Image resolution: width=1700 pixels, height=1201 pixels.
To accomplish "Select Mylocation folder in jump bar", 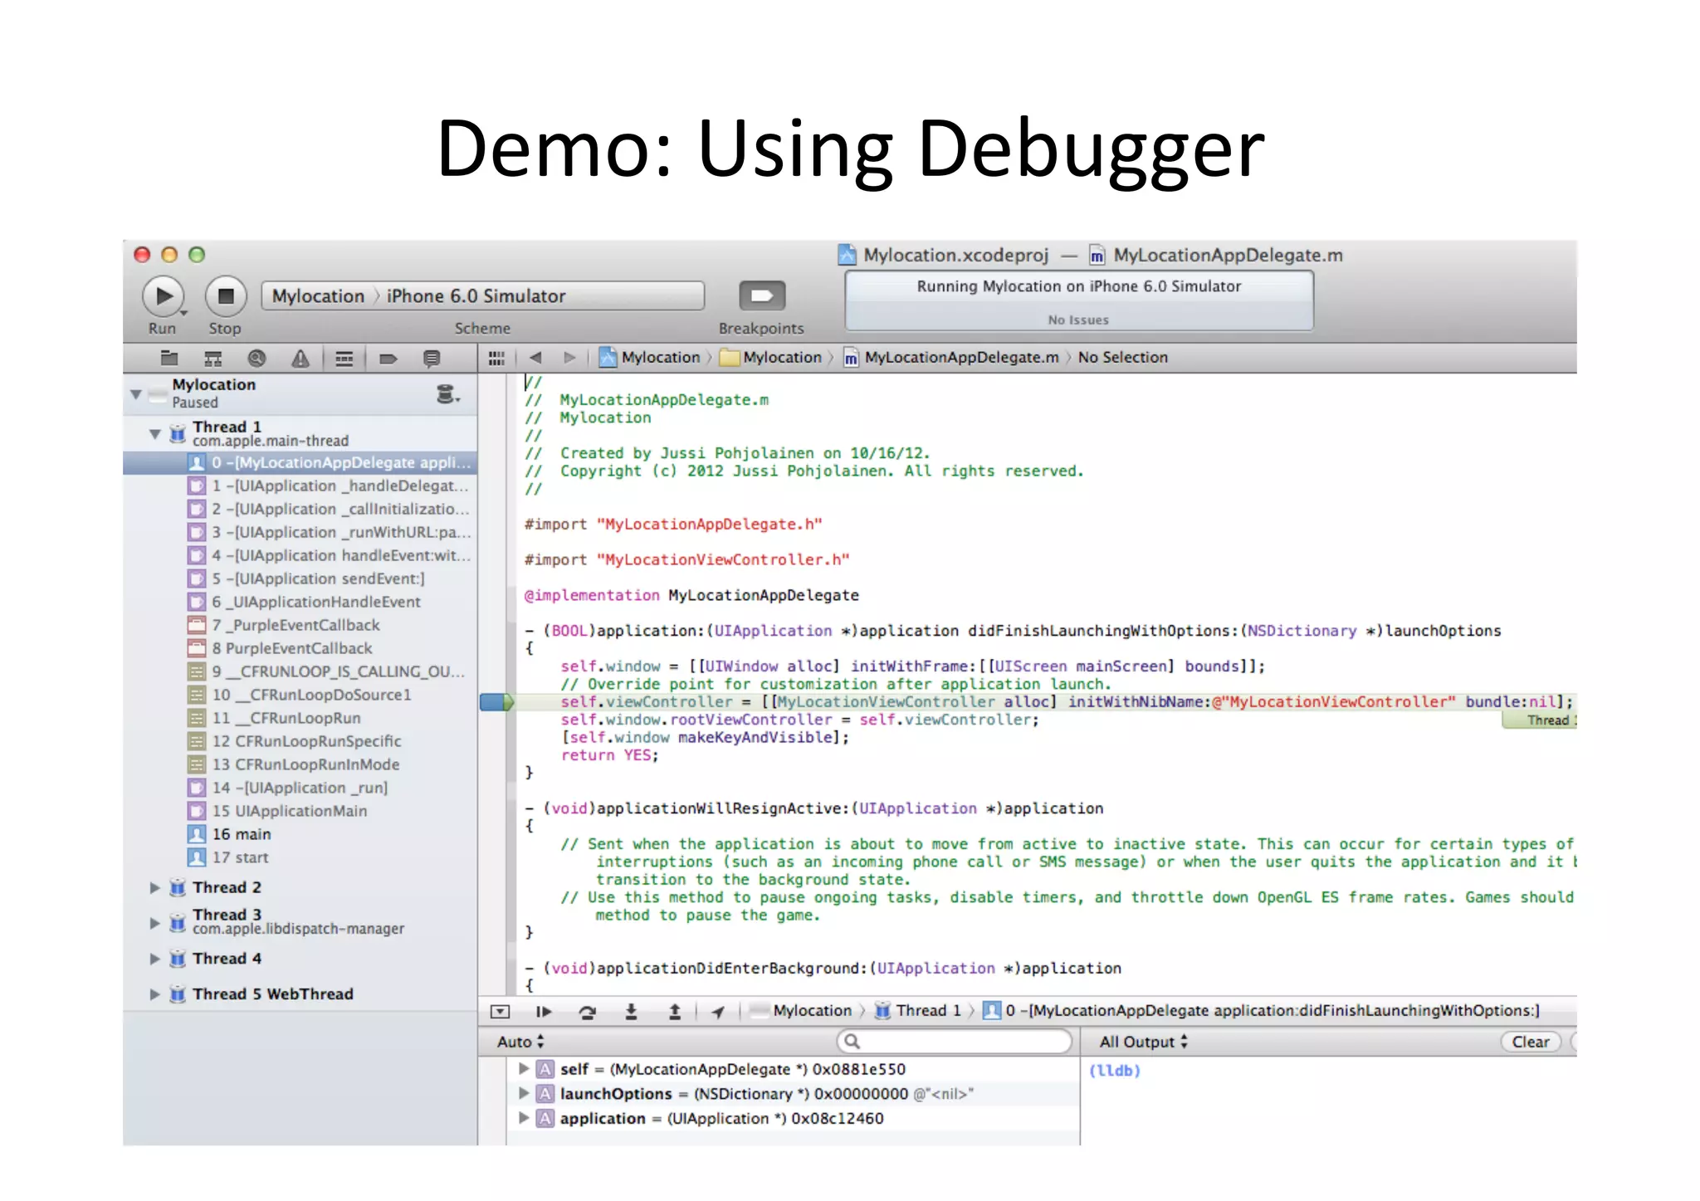I will [x=771, y=358].
